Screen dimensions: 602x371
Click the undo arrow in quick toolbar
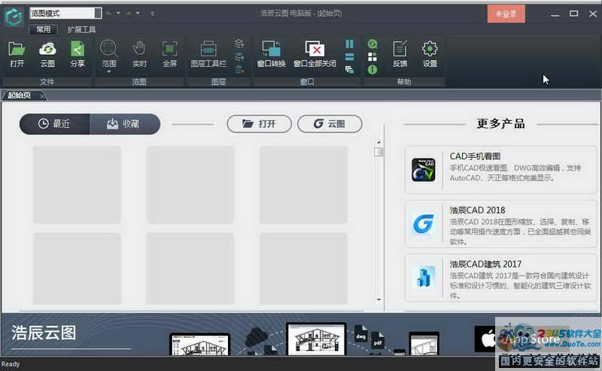coord(108,14)
